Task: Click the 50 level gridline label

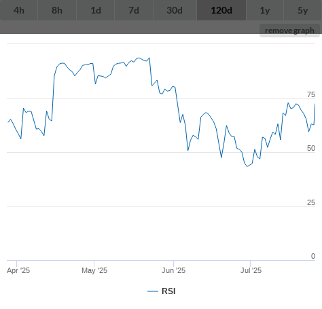Action: (x=311, y=148)
